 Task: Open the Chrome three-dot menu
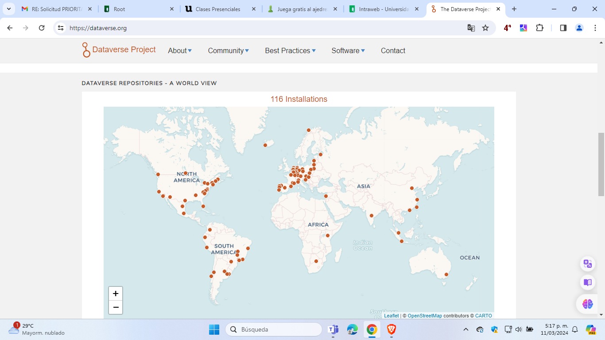click(x=595, y=28)
